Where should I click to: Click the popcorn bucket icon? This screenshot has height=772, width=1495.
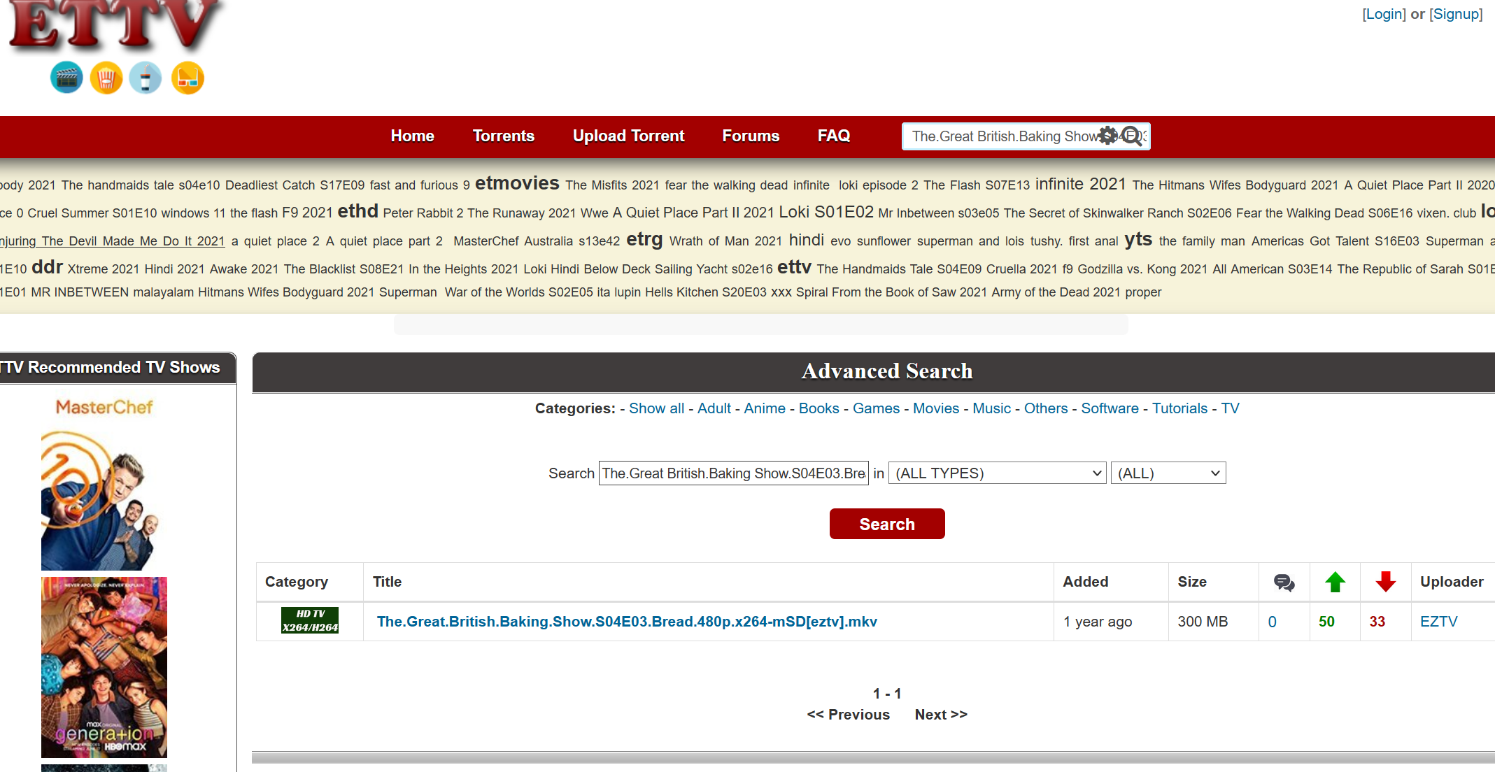(106, 78)
